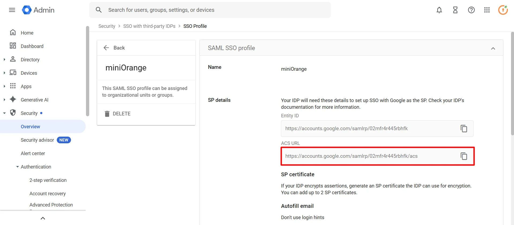Click the NEW badge next to Security advisor
This screenshot has width=514, height=225.
pyautogui.click(x=64, y=140)
